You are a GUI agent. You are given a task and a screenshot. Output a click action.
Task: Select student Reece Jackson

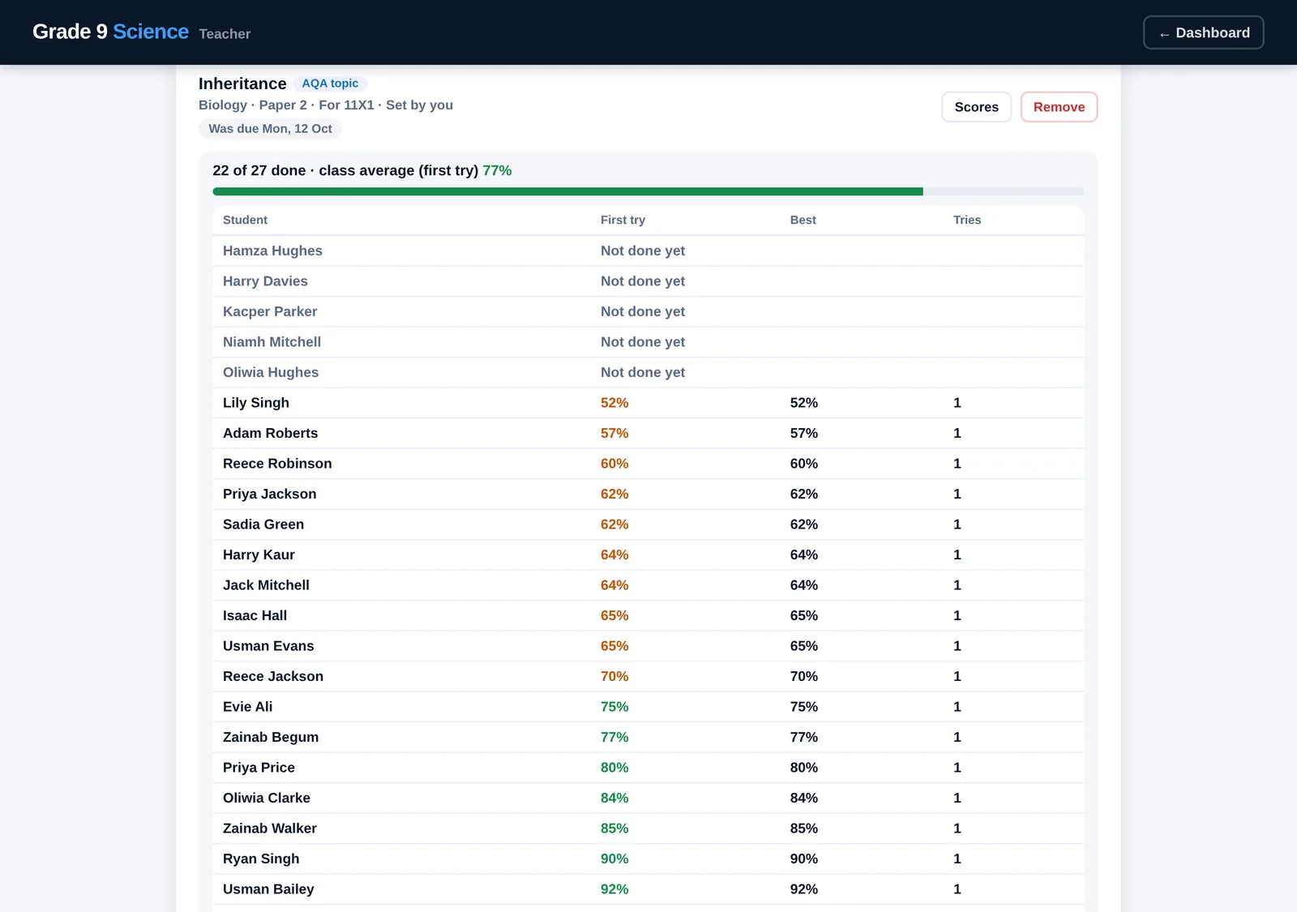[x=273, y=677]
